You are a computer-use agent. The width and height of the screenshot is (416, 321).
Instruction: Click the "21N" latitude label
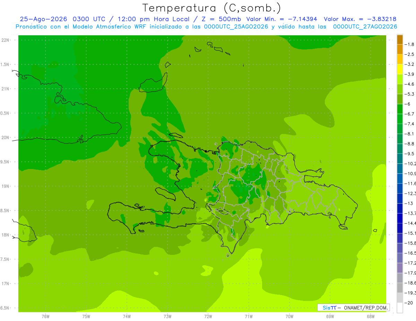click(6, 89)
